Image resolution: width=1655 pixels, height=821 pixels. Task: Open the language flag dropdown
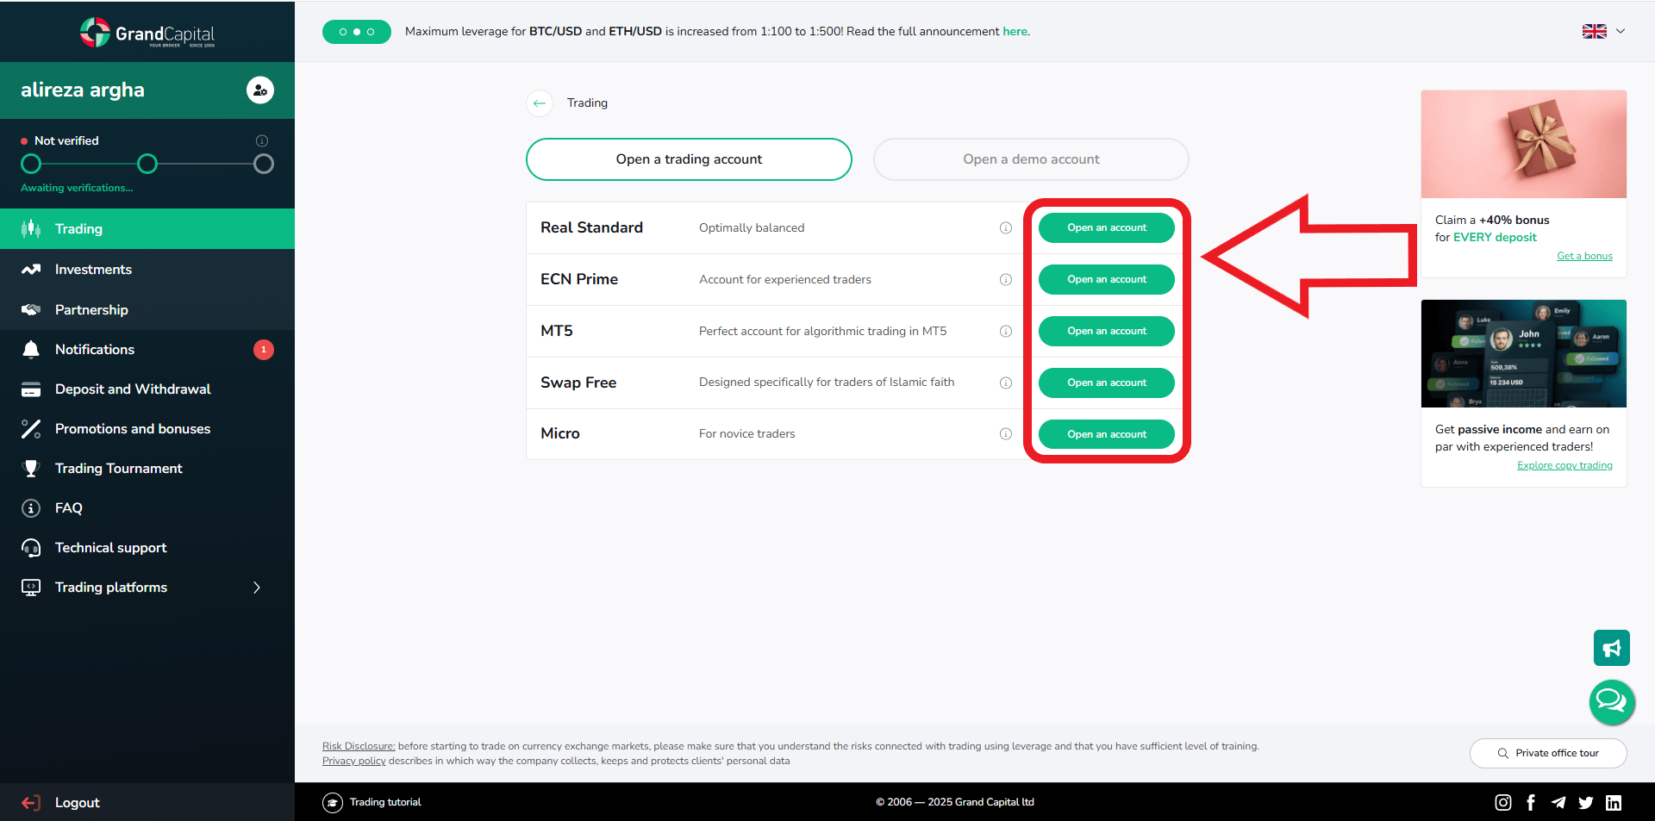1602,31
